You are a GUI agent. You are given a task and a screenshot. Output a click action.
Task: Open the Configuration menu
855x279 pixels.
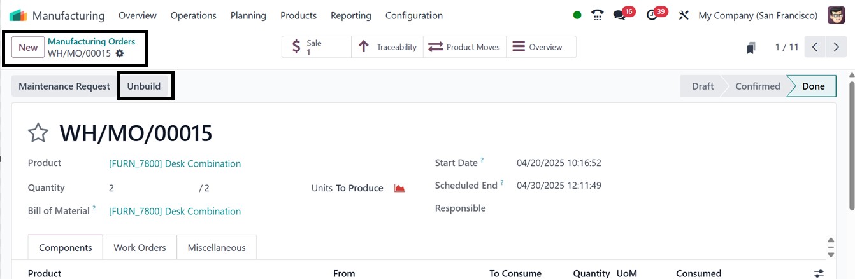414,15
